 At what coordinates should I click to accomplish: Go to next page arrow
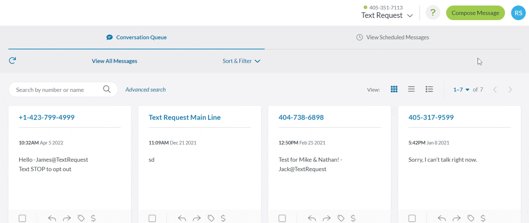(x=510, y=90)
